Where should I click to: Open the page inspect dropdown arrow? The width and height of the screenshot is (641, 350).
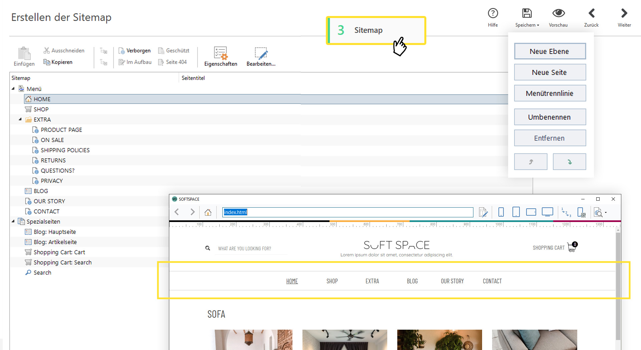pos(606,212)
